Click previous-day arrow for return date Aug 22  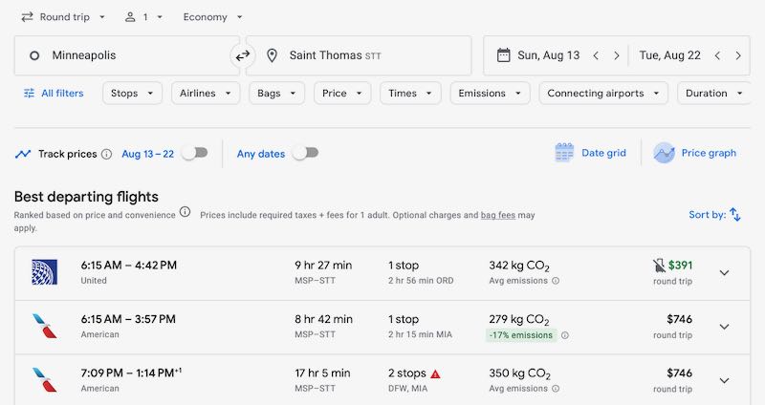(x=717, y=55)
